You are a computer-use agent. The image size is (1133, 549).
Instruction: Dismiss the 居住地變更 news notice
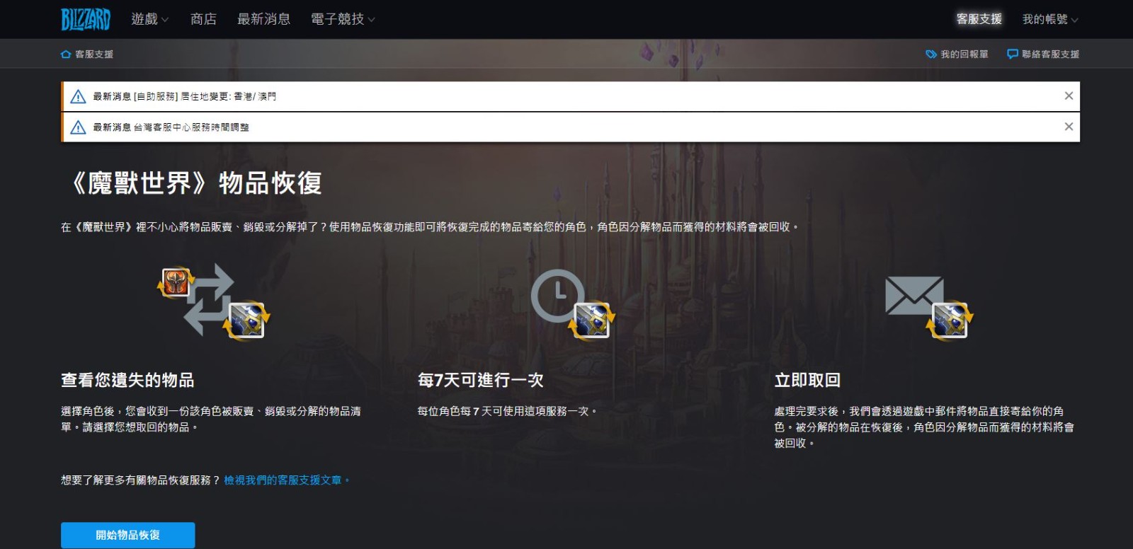pos(1069,96)
